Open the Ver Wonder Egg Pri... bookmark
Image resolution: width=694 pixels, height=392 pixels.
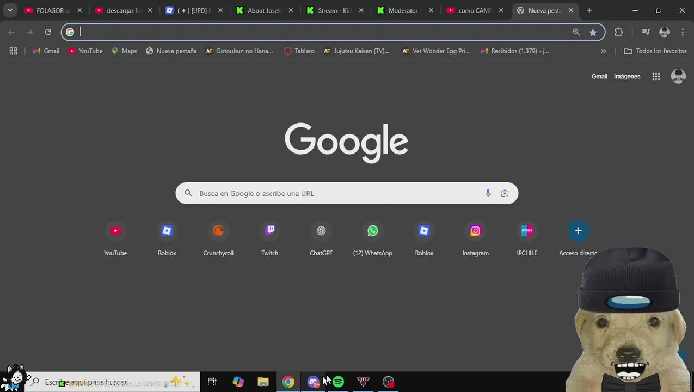435,51
